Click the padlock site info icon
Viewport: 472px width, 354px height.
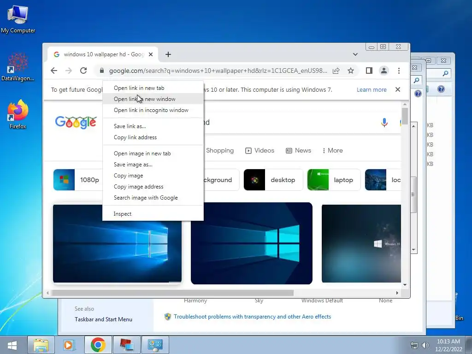coord(102,71)
